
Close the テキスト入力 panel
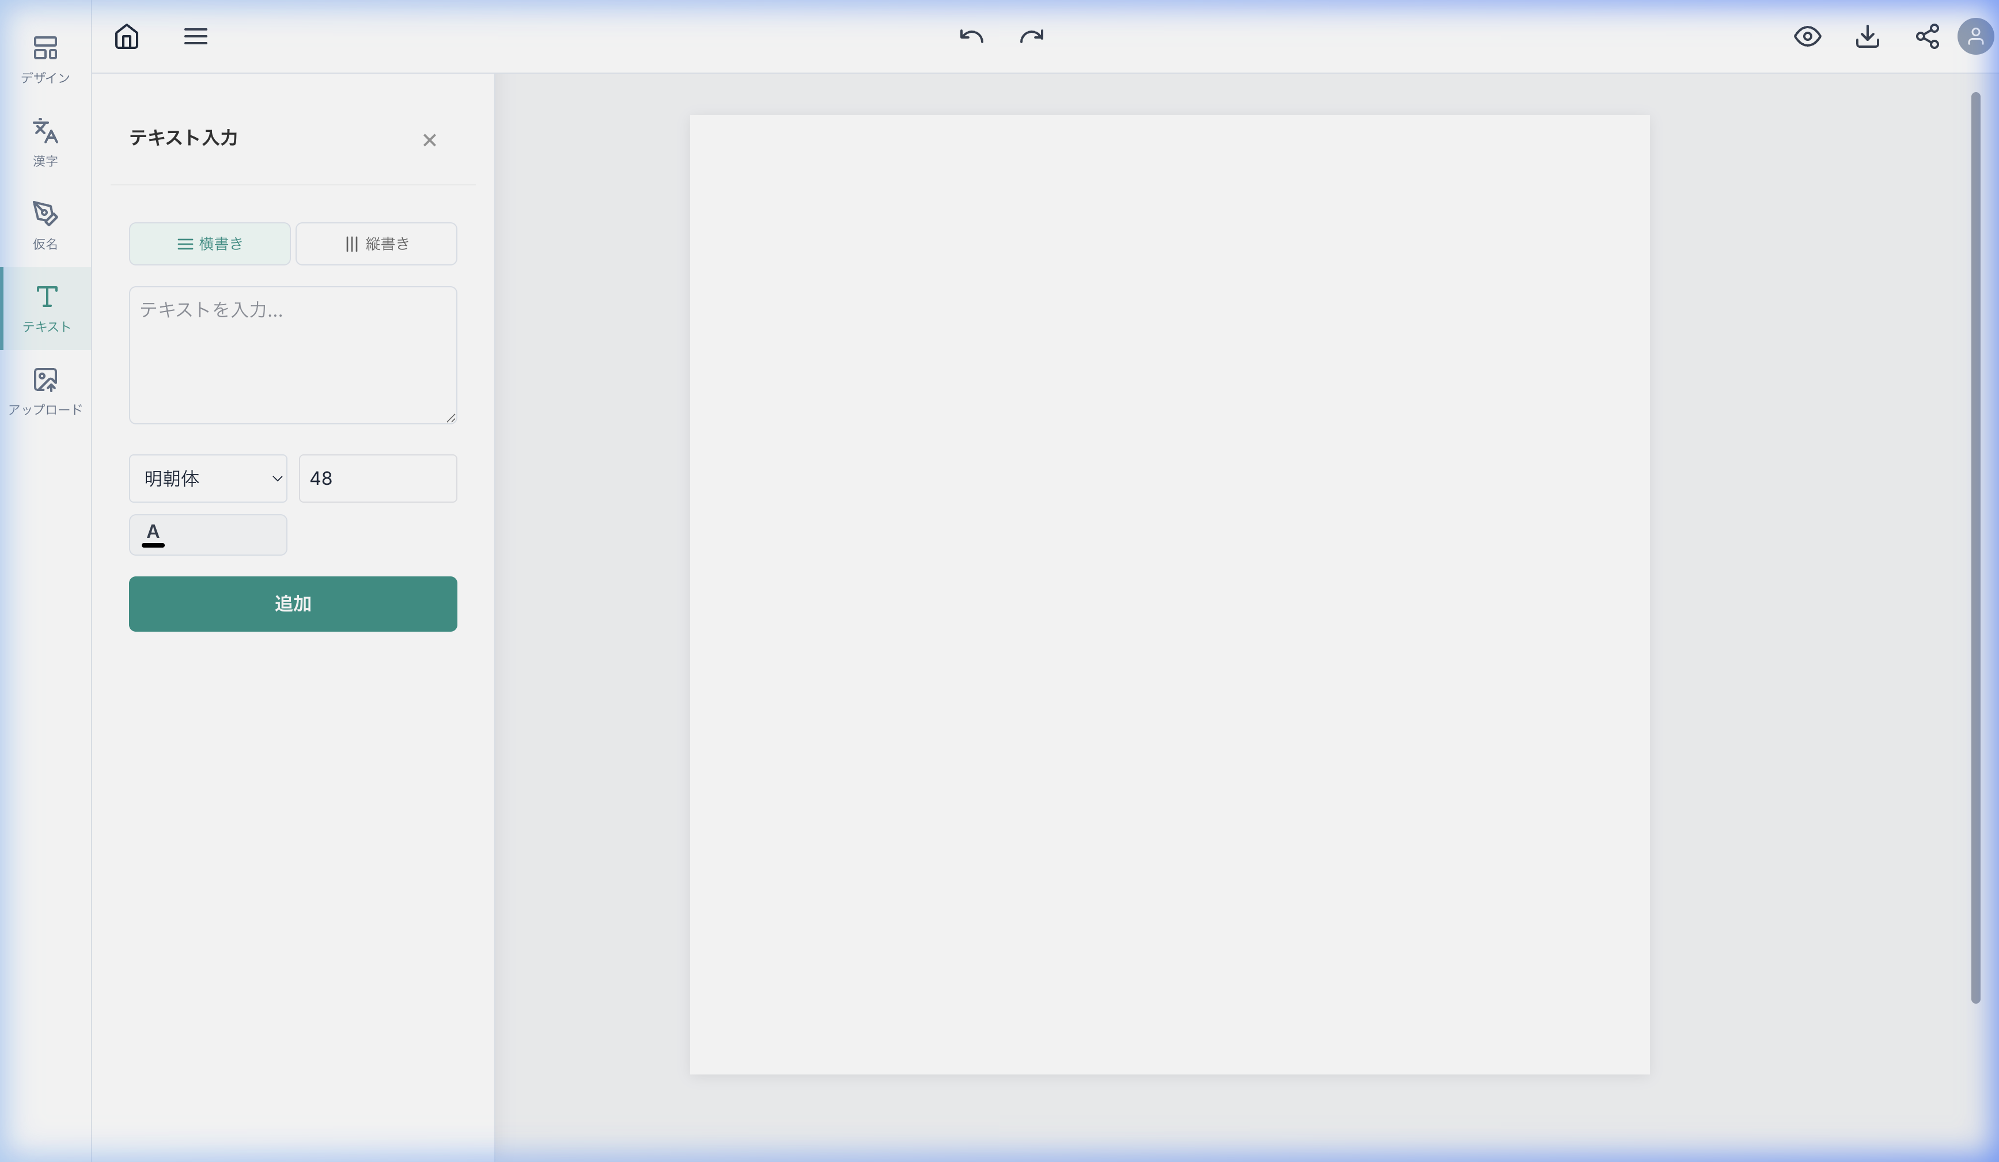(429, 140)
